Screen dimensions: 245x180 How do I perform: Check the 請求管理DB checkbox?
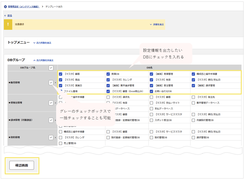tap(194, 138)
